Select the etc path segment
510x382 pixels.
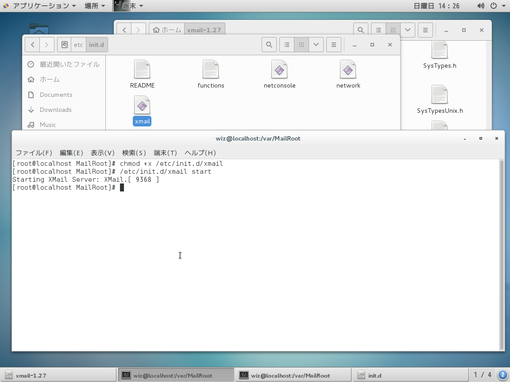point(78,45)
